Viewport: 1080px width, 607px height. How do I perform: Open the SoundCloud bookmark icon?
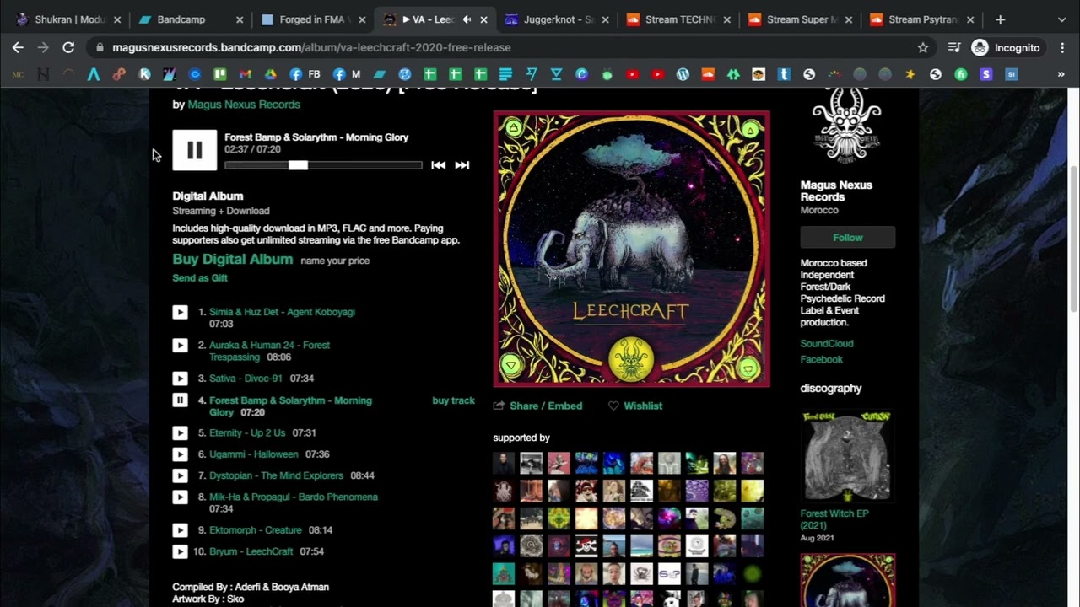click(x=708, y=74)
